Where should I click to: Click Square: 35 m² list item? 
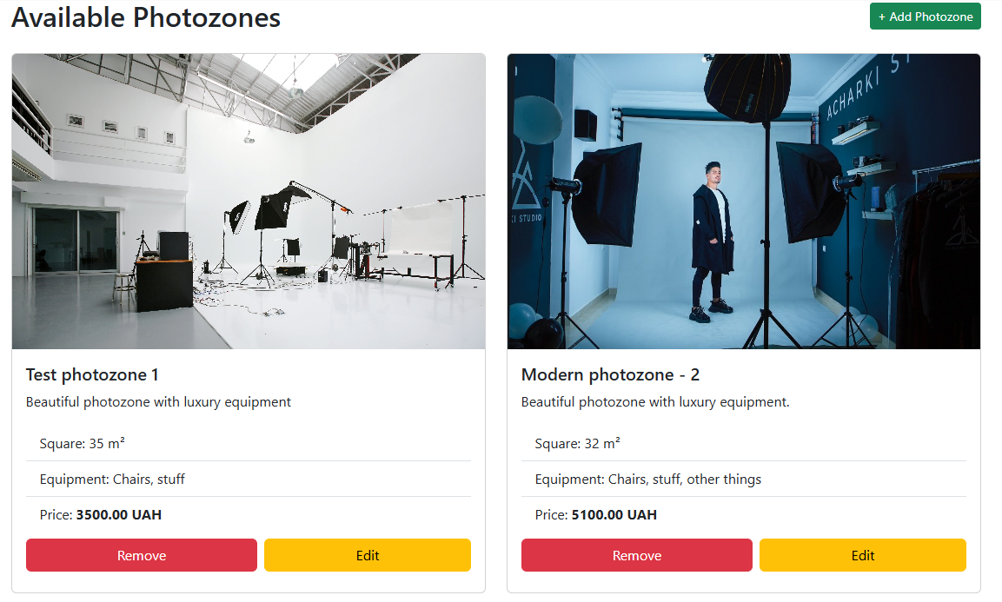(249, 444)
